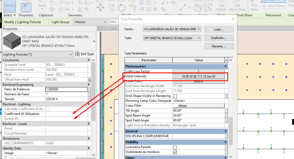Click the Dimming Lamp Color Temperature value
This screenshot has height=159, width=294.
(x=198, y=101)
